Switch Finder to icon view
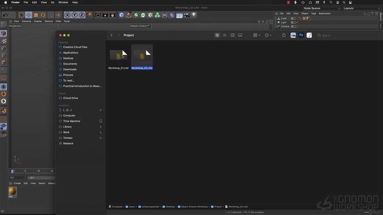383x215 pixels. 217,35
